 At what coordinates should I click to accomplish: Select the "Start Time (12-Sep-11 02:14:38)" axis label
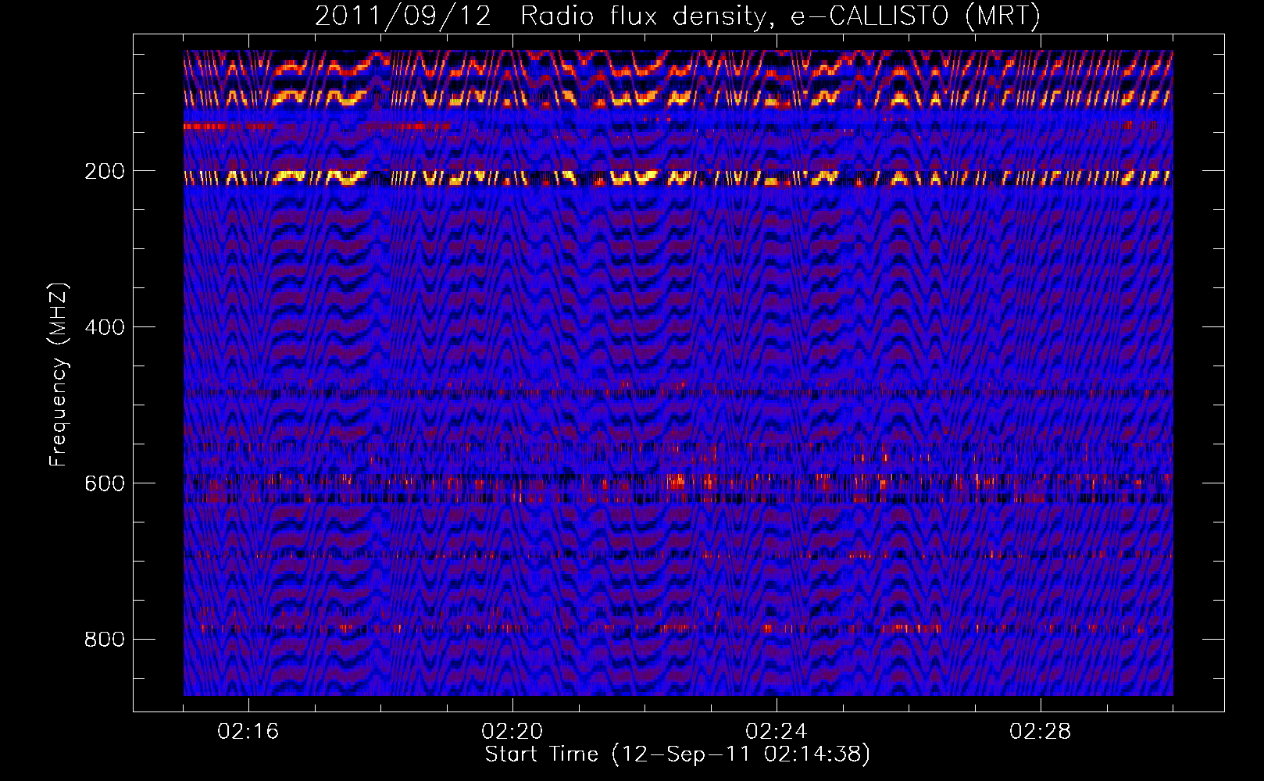click(x=678, y=754)
